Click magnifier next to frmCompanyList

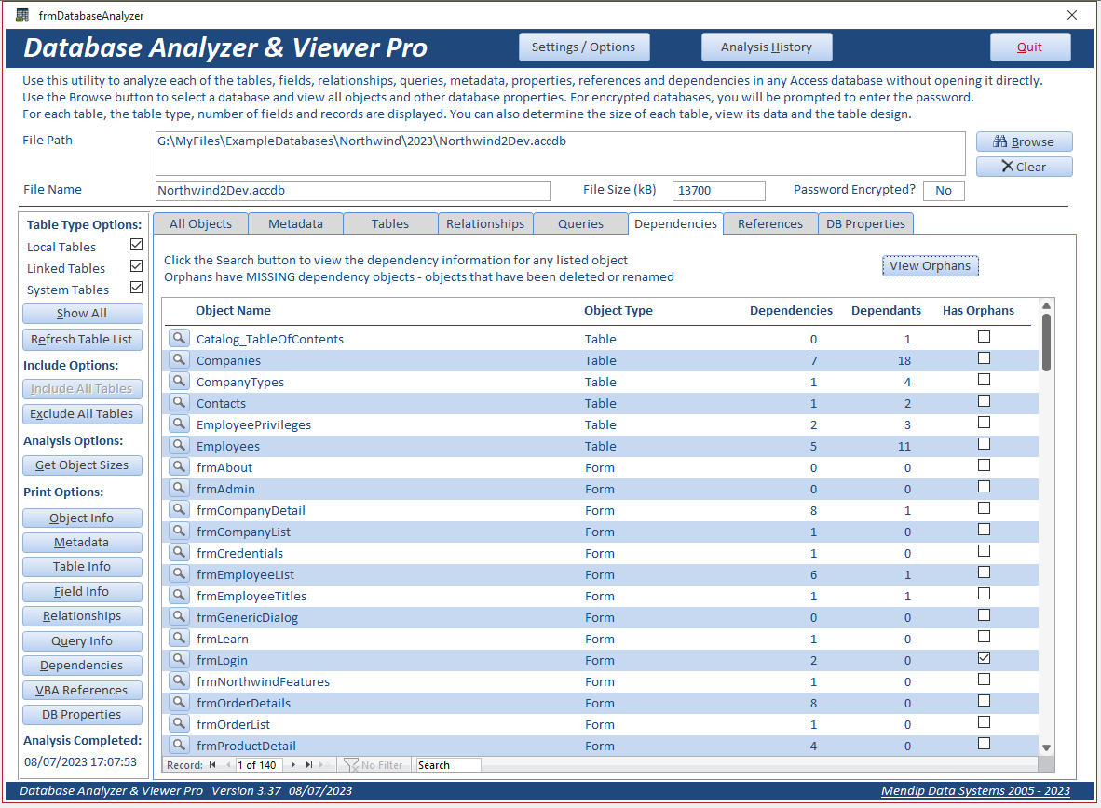179,532
